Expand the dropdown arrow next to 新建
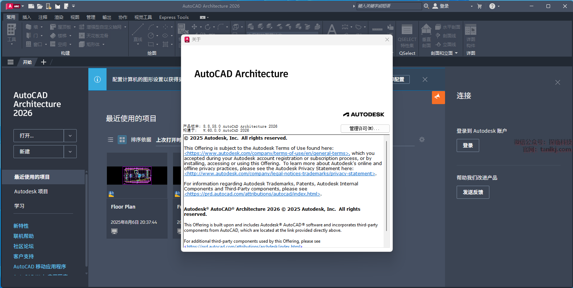The height and width of the screenshot is (288, 573). pyautogui.click(x=70, y=152)
